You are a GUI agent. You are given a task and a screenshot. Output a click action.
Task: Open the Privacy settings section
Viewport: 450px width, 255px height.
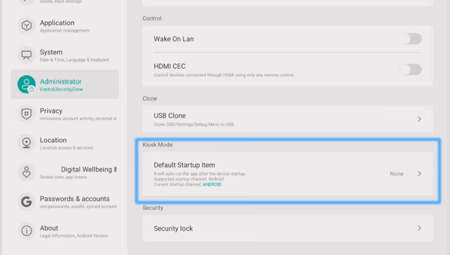65,114
